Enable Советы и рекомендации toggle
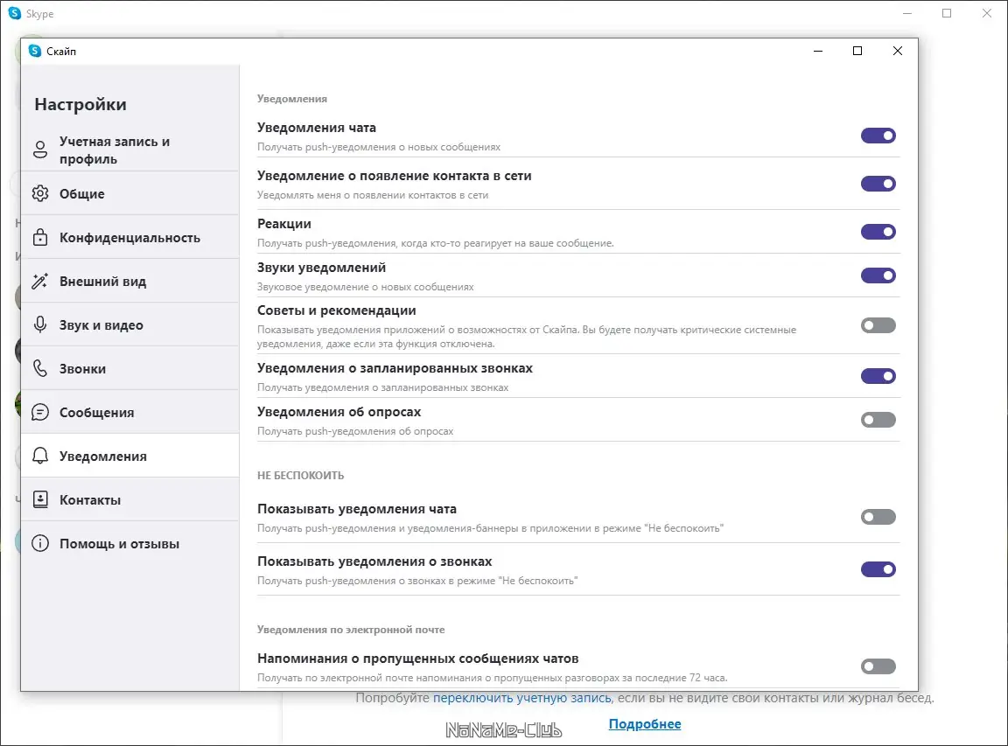Image resolution: width=1008 pixels, height=746 pixels. tap(878, 325)
